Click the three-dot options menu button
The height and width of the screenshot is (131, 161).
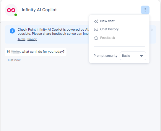(x=145, y=10)
